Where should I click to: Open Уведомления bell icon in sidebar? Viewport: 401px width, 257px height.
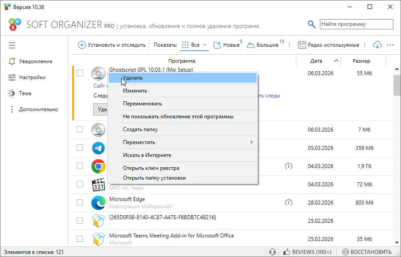coord(12,61)
